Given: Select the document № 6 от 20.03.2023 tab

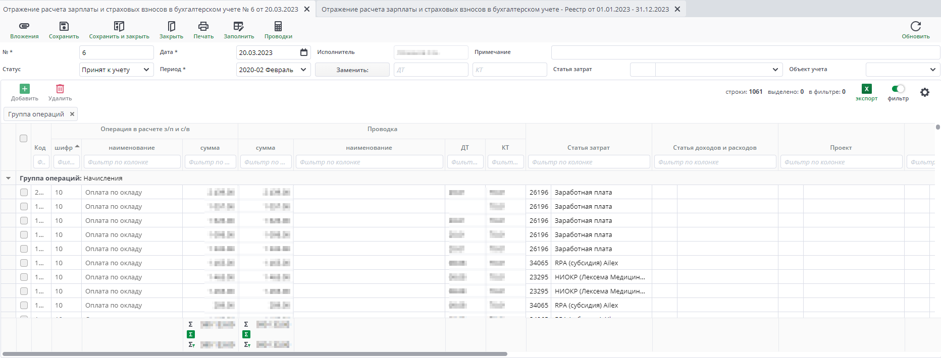Looking at the screenshot, I should [150, 9].
